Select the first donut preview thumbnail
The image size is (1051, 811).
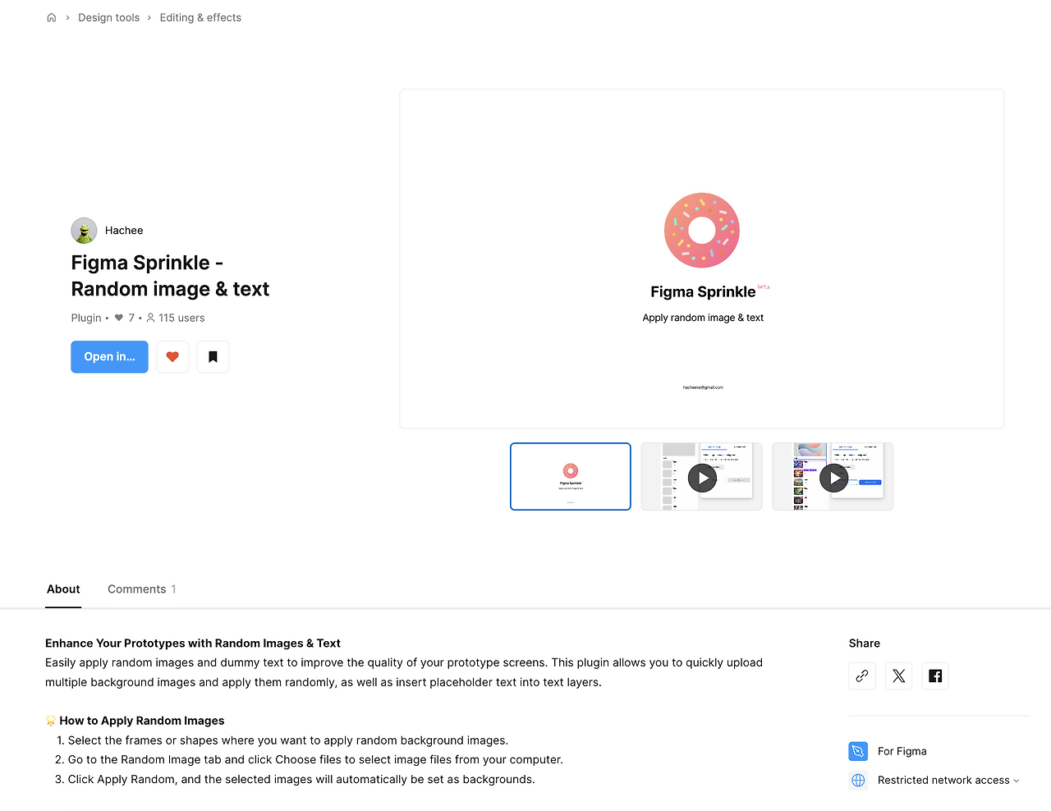click(x=571, y=476)
